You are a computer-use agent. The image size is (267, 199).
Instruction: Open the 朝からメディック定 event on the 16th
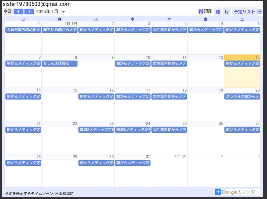click(x=96, y=96)
